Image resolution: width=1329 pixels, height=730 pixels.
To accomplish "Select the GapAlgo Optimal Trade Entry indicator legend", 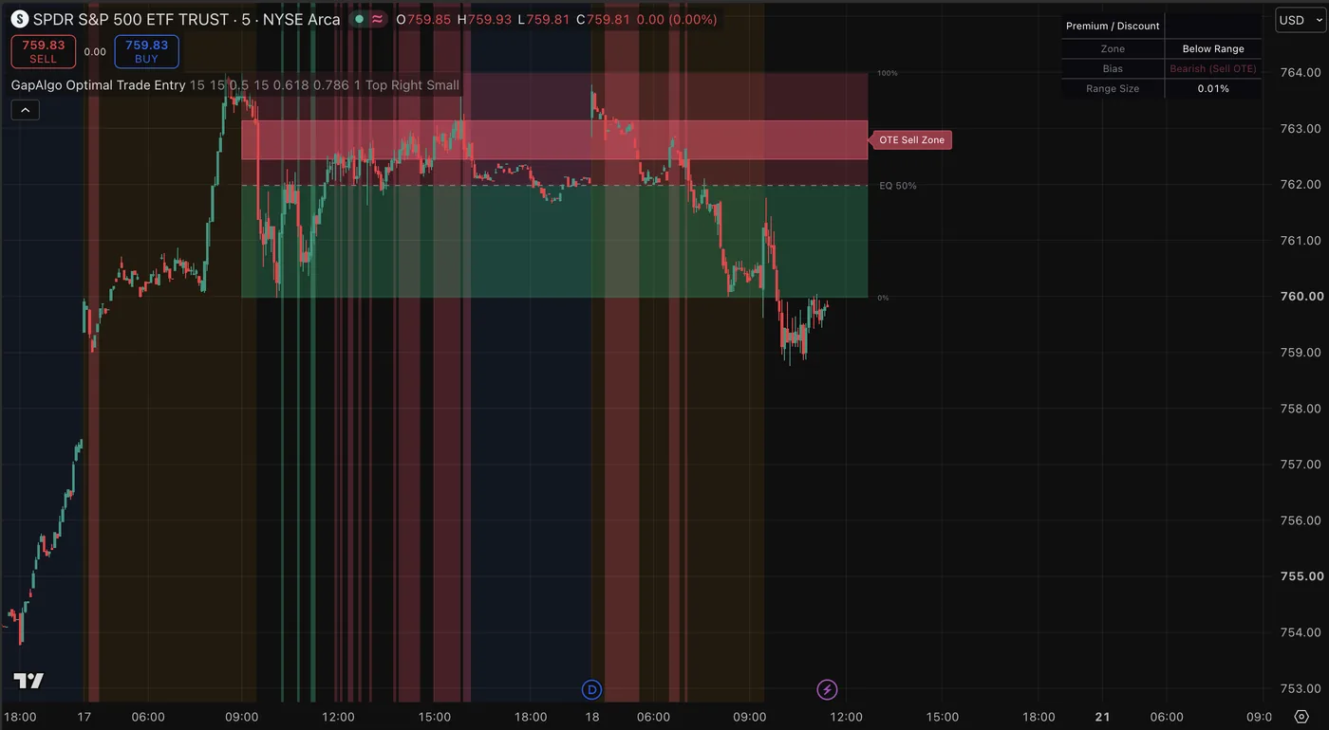I will pyautogui.click(x=99, y=85).
